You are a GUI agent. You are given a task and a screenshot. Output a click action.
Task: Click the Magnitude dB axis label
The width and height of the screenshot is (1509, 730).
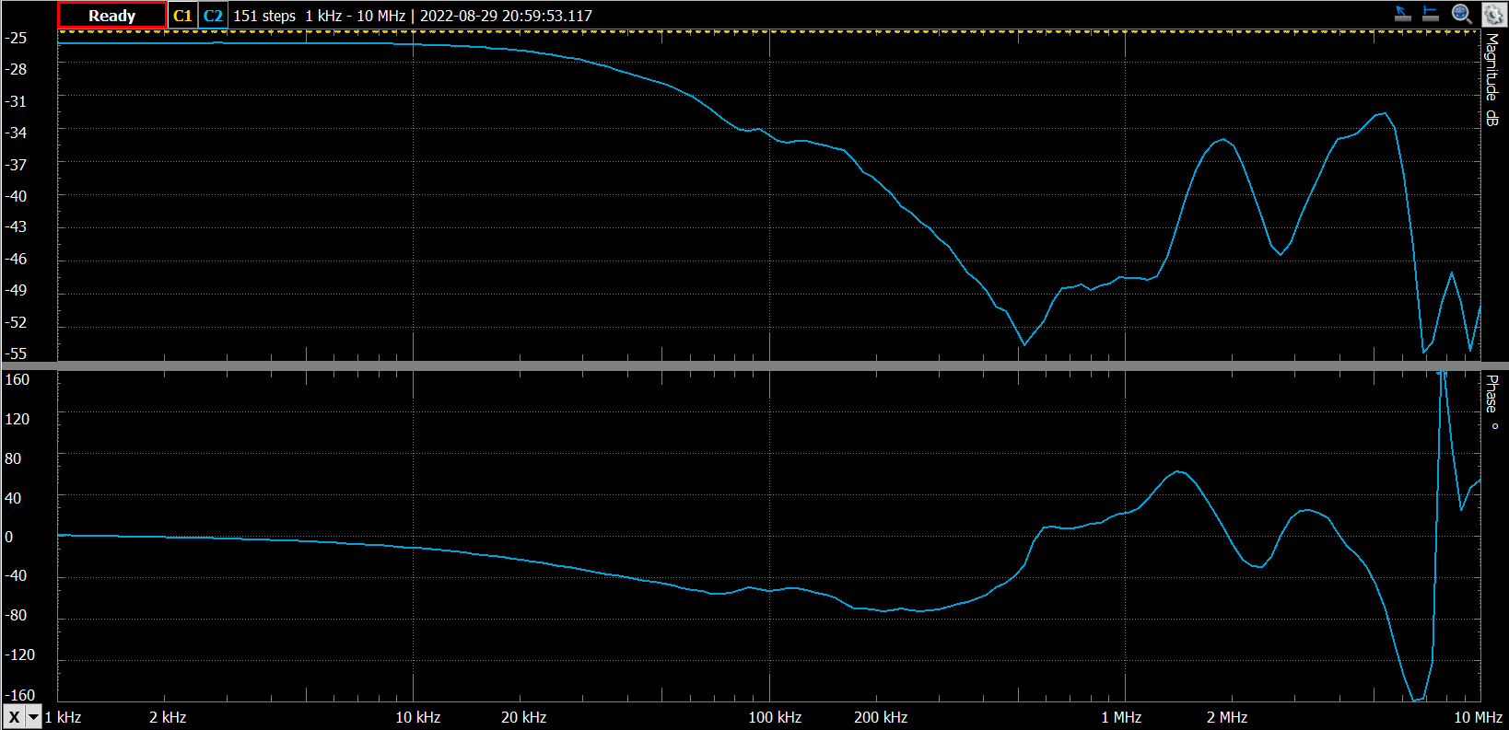coord(1491,79)
